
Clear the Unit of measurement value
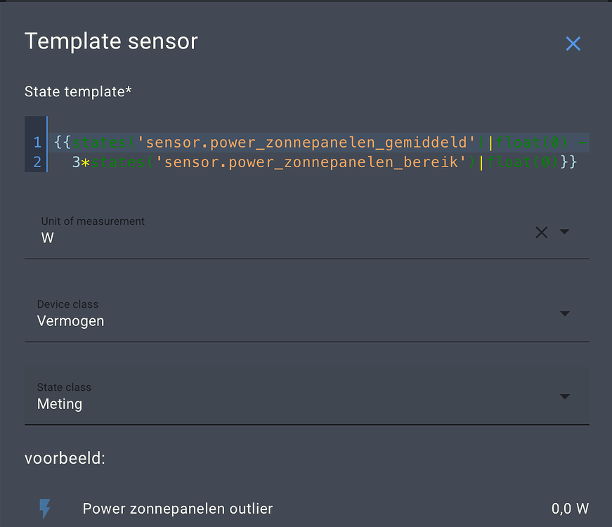[x=541, y=232]
